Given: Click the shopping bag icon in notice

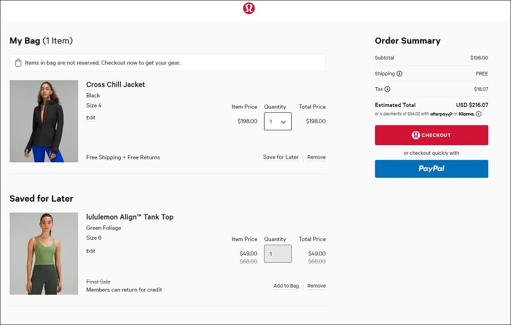Looking at the screenshot, I should pyautogui.click(x=18, y=63).
